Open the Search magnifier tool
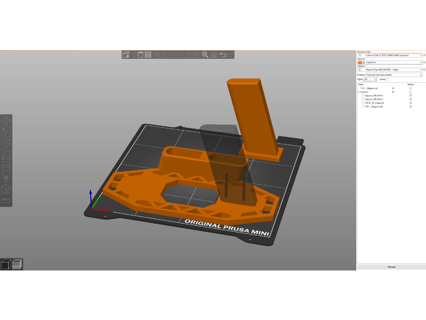 coord(205,55)
